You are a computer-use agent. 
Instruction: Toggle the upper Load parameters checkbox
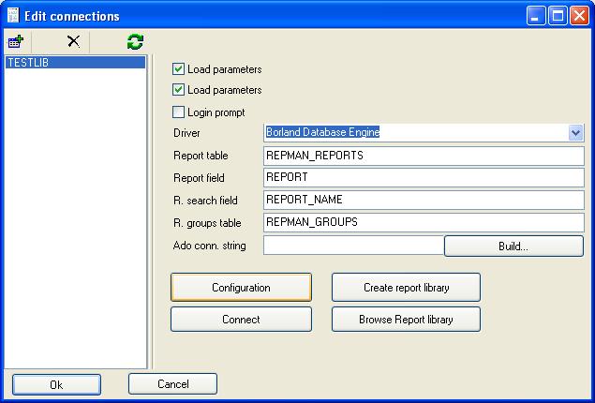click(179, 69)
